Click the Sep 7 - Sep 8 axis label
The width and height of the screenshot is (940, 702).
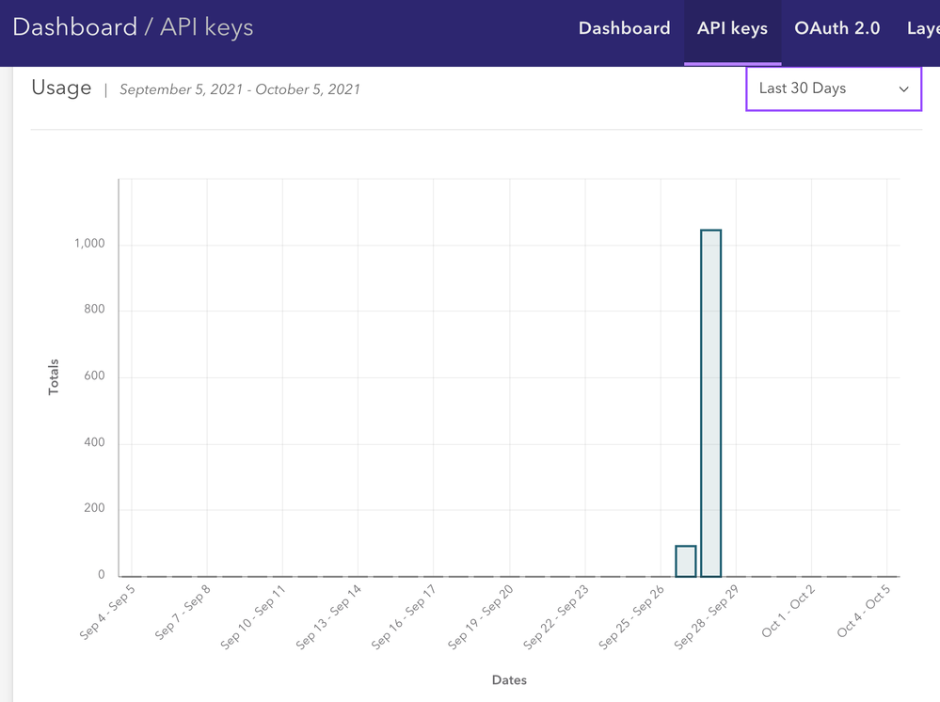point(183,612)
